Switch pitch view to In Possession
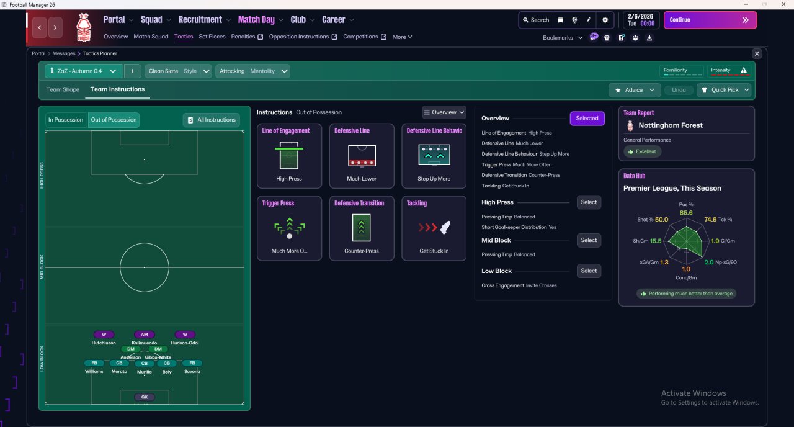 tap(66, 120)
